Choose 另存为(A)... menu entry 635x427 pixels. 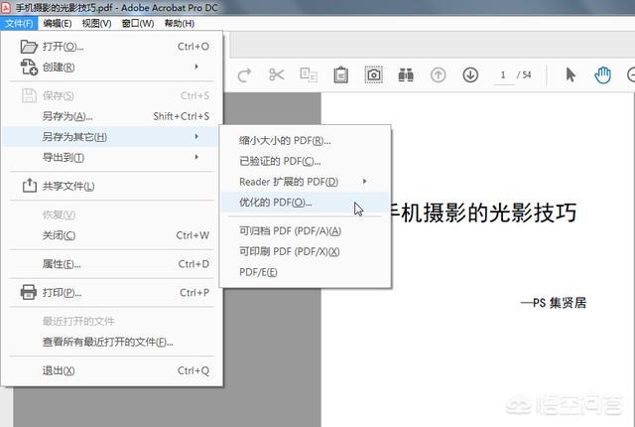[x=112, y=116]
